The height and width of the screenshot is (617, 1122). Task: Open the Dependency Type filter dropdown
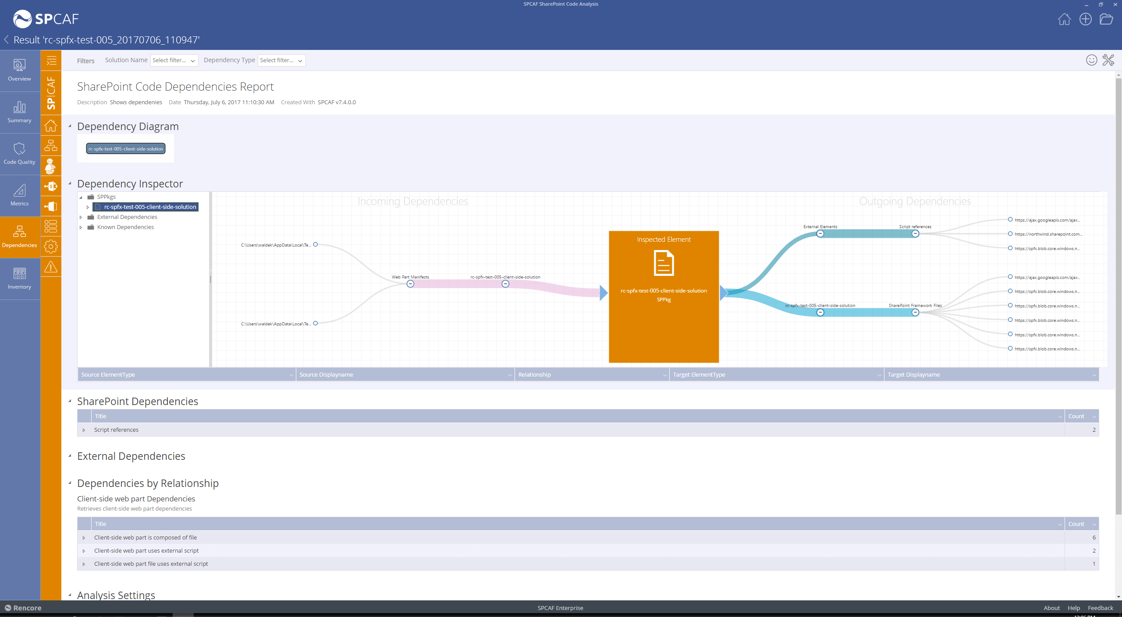[x=281, y=60]
